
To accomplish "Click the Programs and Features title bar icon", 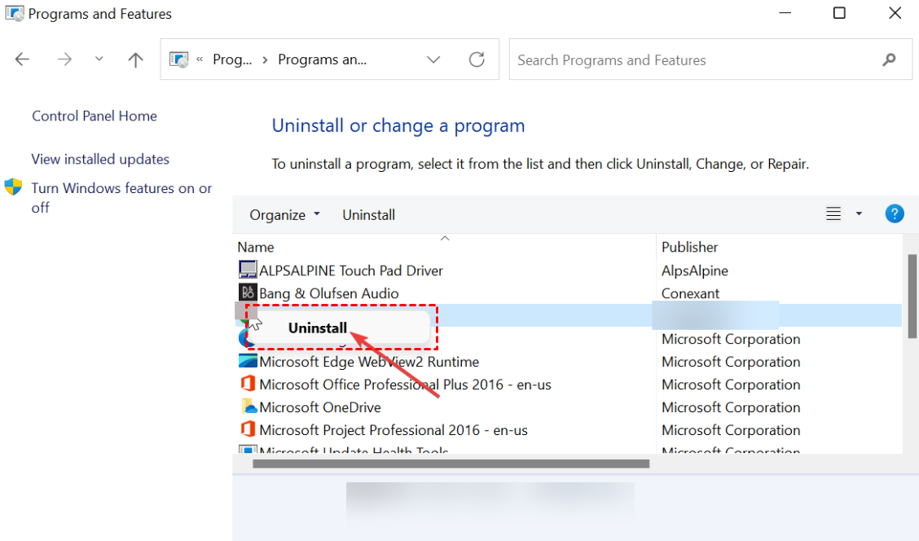I will coord(14,13).
